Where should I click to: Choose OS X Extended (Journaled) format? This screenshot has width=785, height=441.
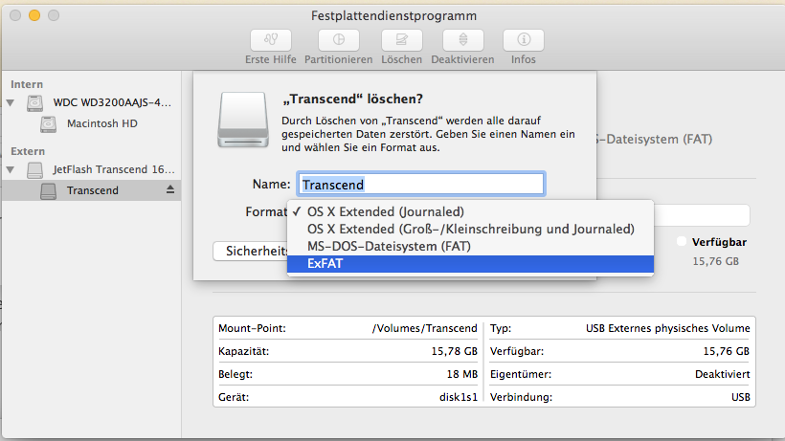coord(385,211)
